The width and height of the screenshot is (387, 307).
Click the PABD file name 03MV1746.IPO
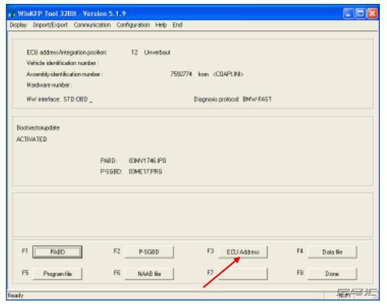click(147, 161)
